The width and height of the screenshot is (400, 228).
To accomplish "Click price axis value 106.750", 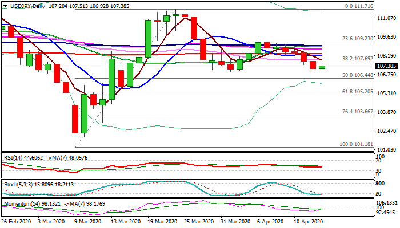I will click(x=387, y=74).
